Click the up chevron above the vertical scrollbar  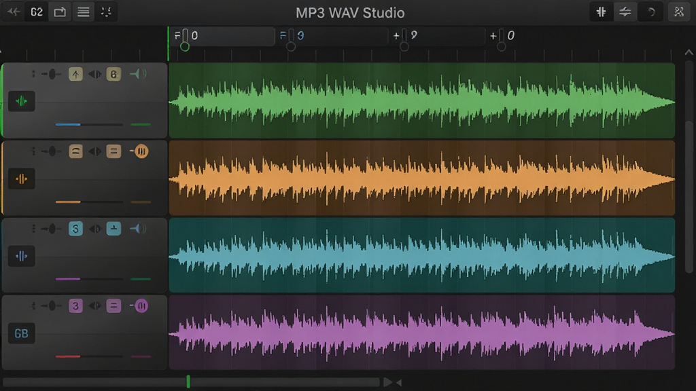coord(689,52)
